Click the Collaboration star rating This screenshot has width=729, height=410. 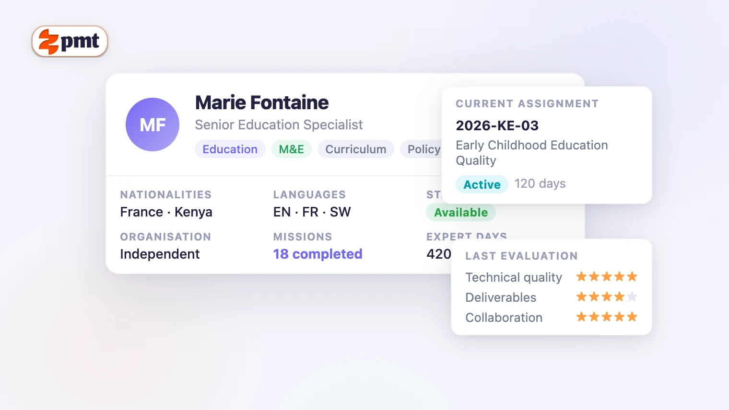(x=607, y=317)
